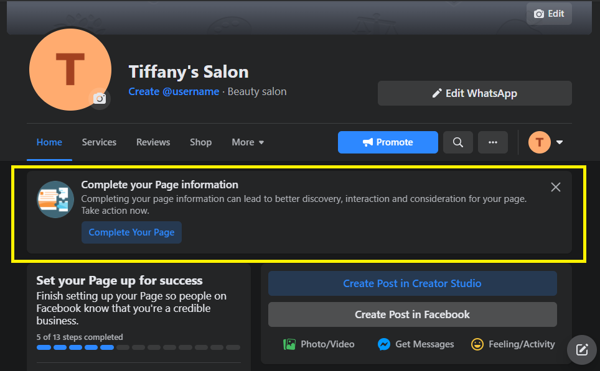Expand the account switcher arrow
600x371 pixels.
pos(560,142)
